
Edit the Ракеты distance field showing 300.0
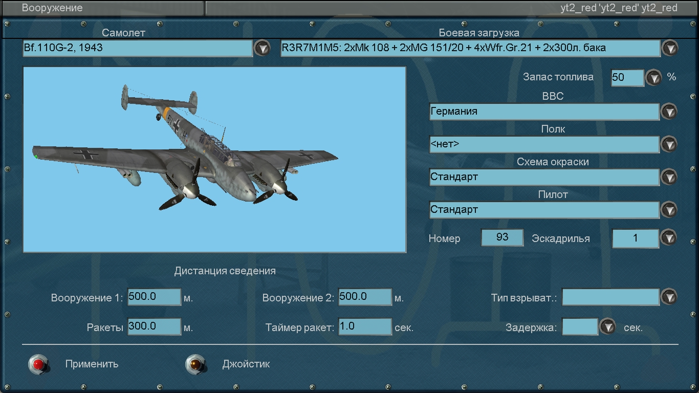tap(154, 326)
